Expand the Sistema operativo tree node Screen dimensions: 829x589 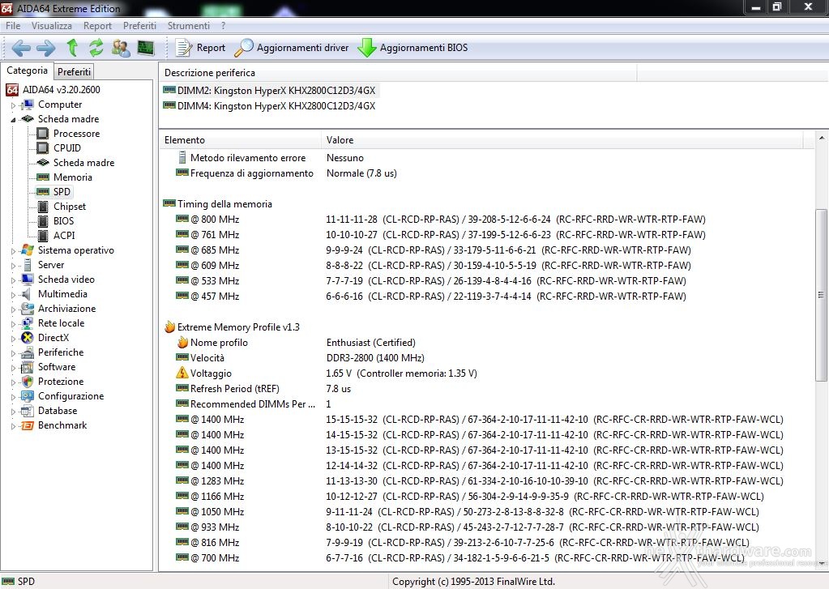[x=13, y=251]
